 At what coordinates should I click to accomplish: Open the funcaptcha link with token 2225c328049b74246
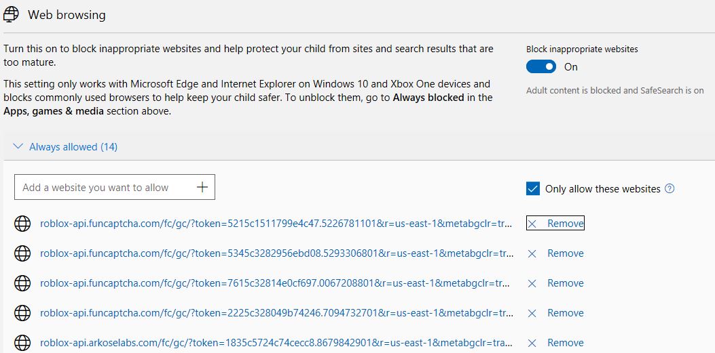(277, 313)
